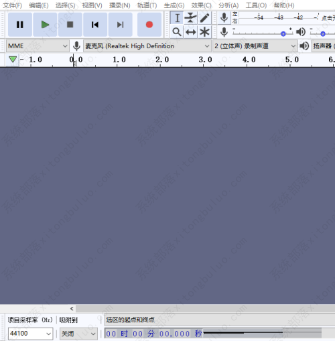Click the horizontal scrollbar track

click(x=205, y=309)
